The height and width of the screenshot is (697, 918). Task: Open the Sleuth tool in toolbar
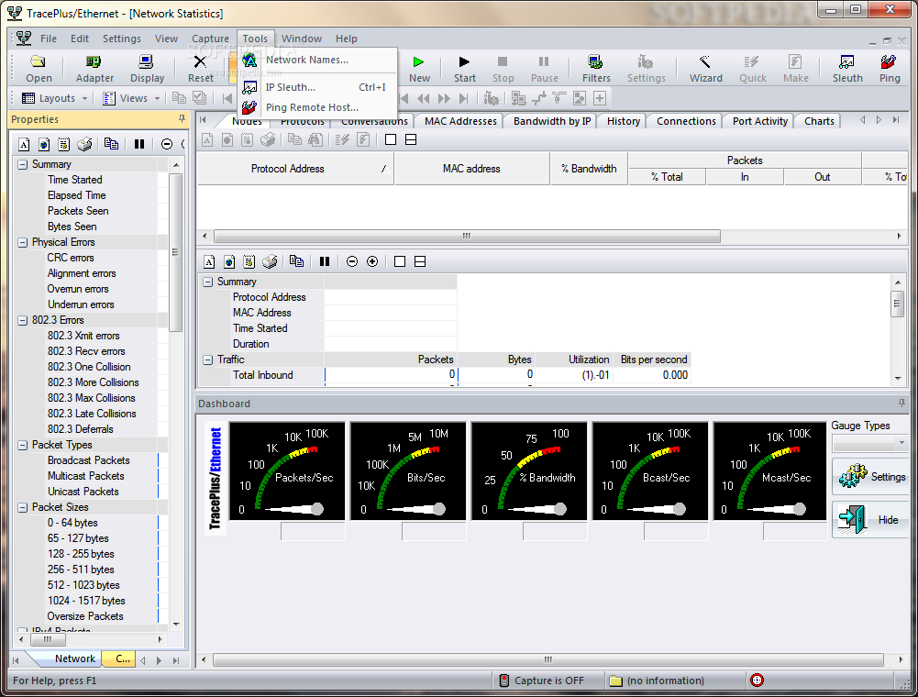click(x=847, y=69)
